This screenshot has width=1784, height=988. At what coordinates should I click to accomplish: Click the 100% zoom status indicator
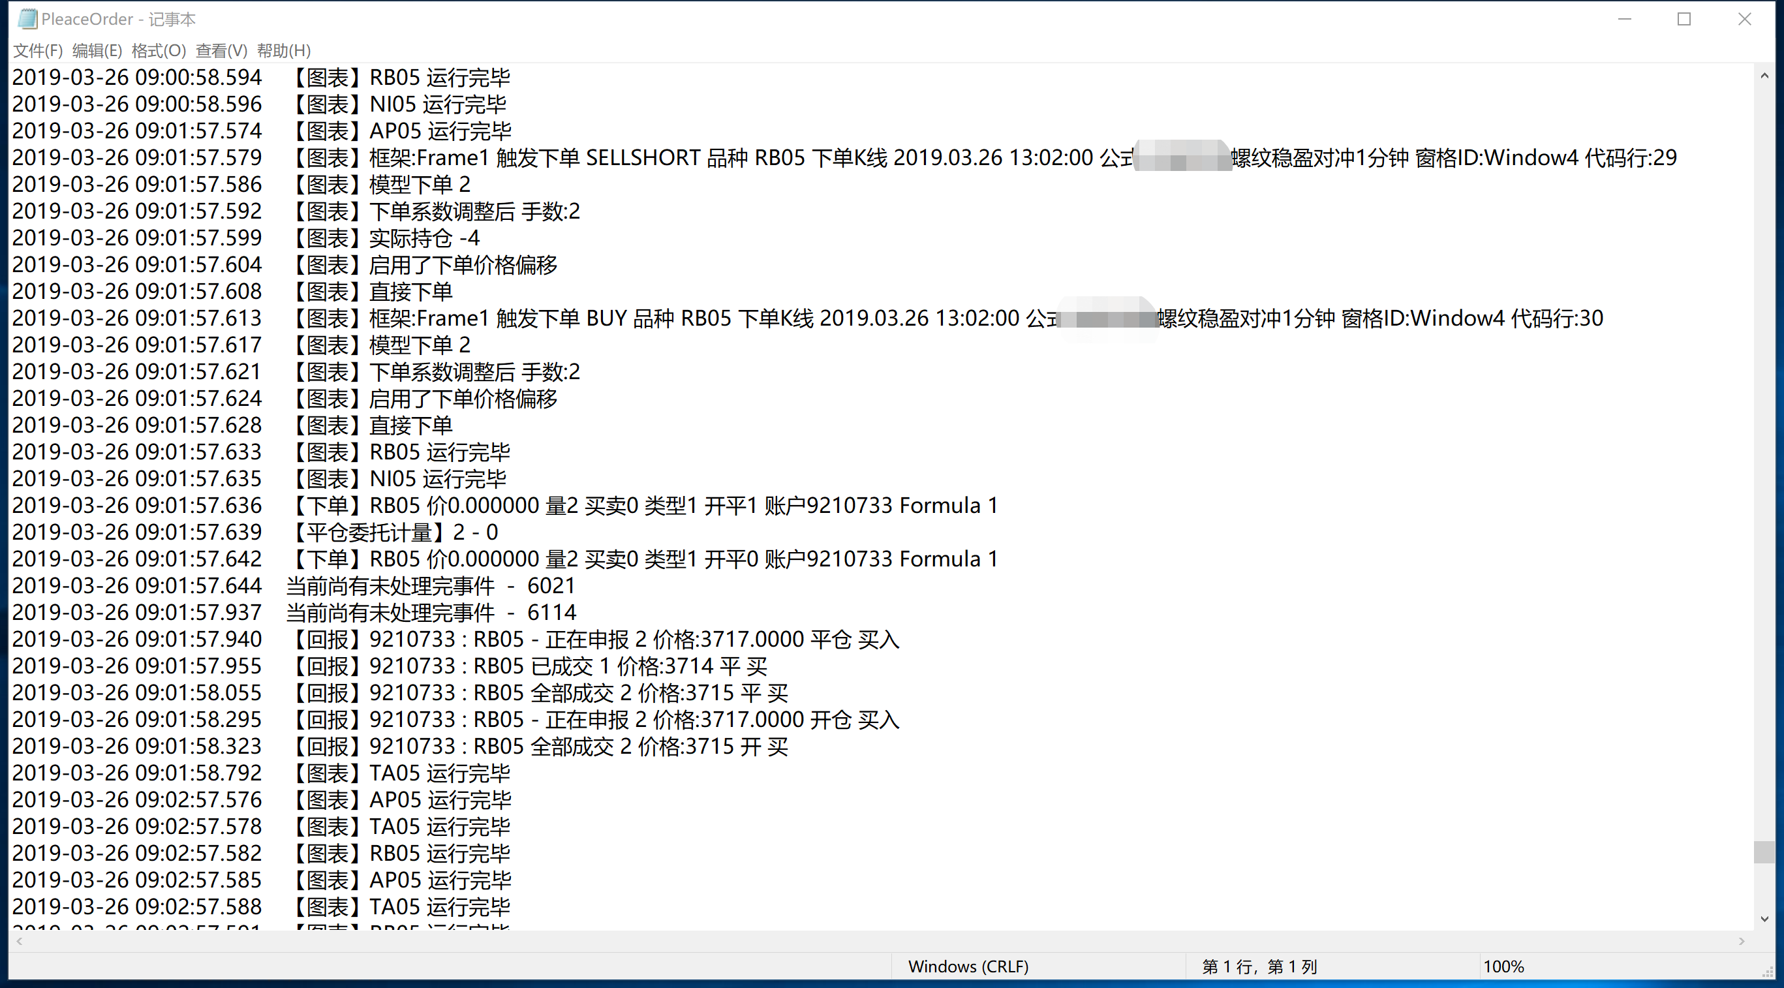[x=1503, y=966]
